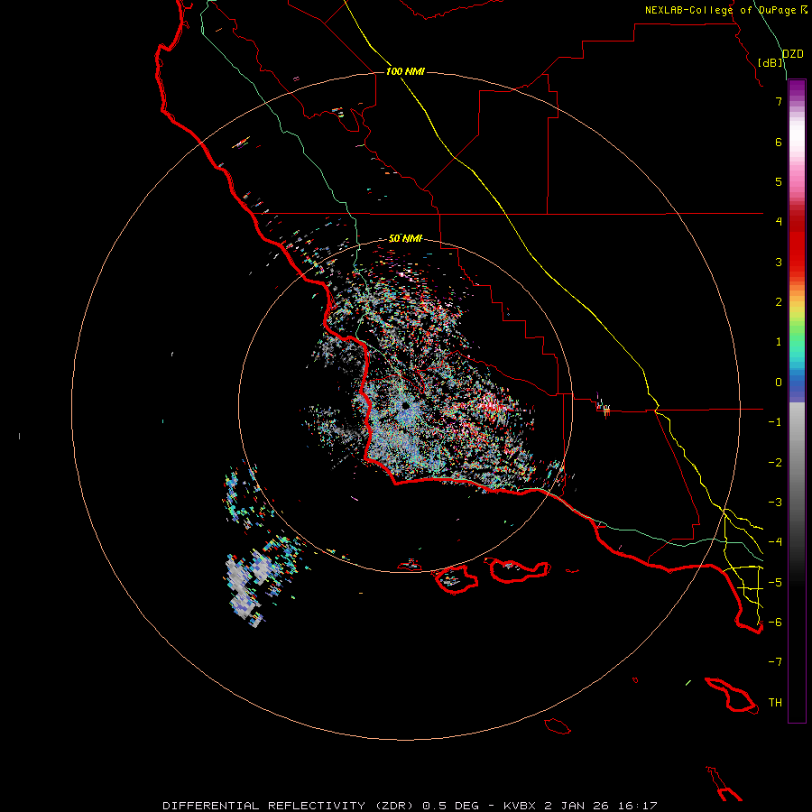Click the 2 JAN 26 date text
This screenshot has width=812, height=812.
(x=577, y=806)
